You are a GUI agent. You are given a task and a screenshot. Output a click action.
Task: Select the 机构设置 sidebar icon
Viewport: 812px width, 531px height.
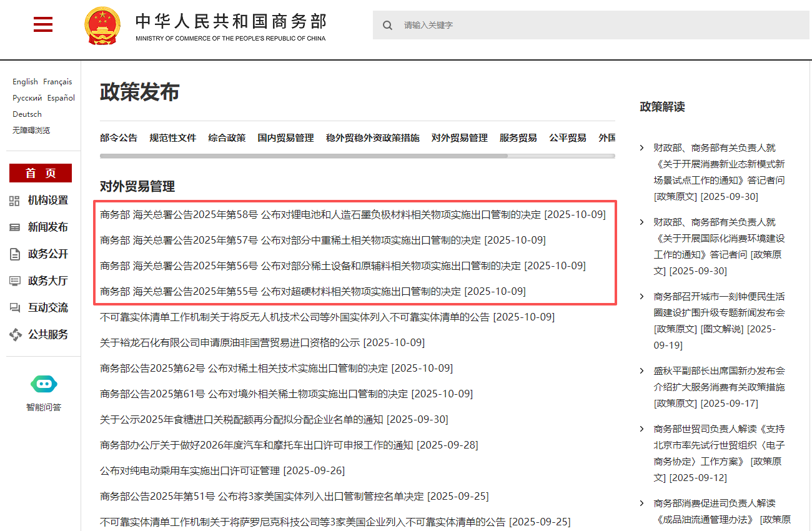[x=14, y=201]
